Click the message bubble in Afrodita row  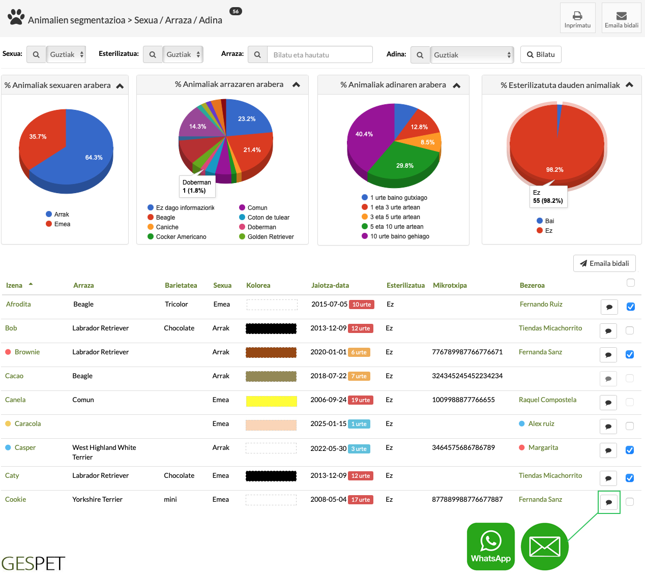click(609, 307)
